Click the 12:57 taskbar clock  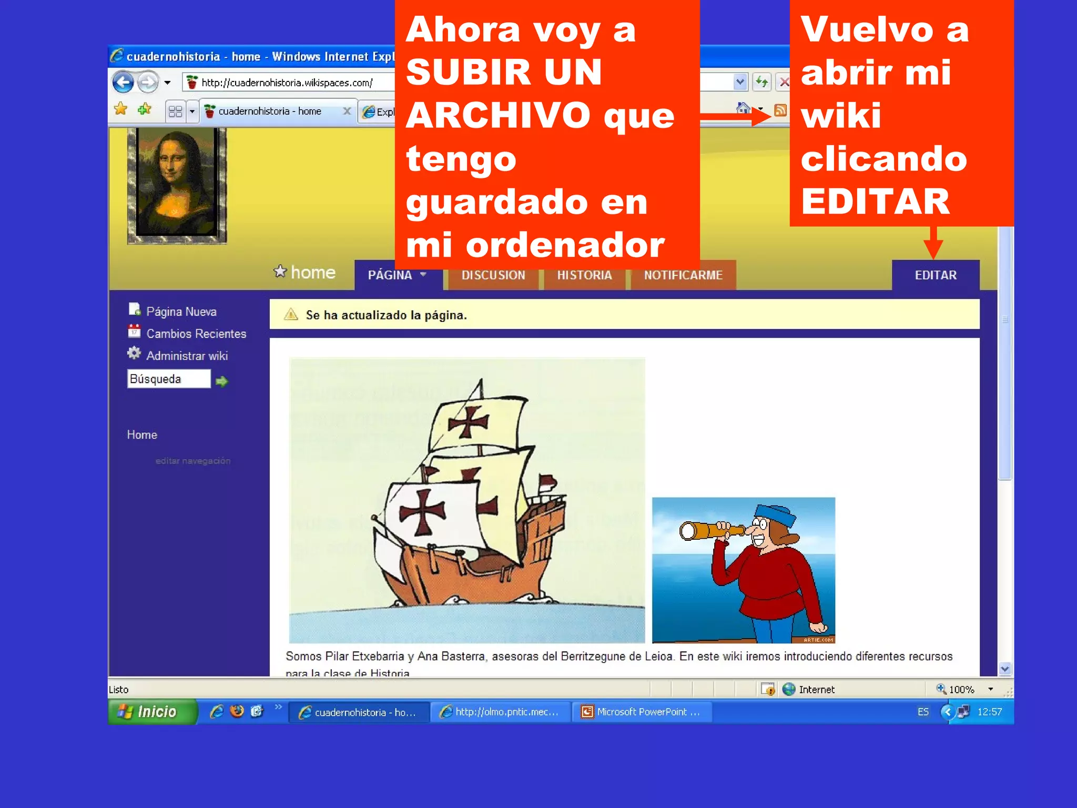point(989,712)
